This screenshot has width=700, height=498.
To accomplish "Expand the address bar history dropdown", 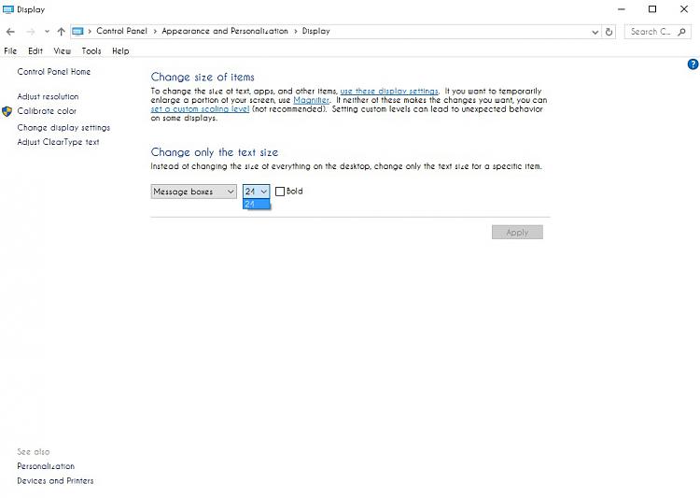I will click(595, 32).
